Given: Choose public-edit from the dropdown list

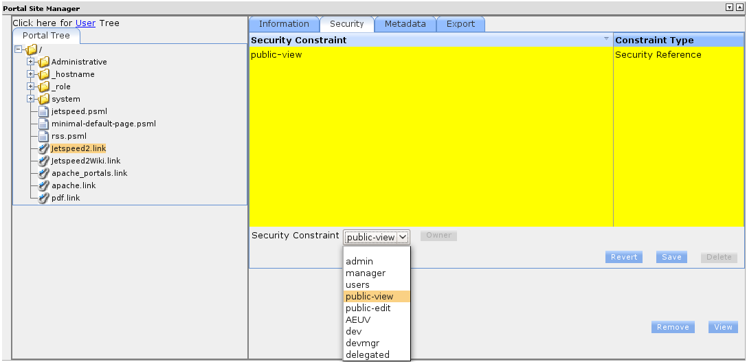Looking at the screenshot, I should pos(368,308).
